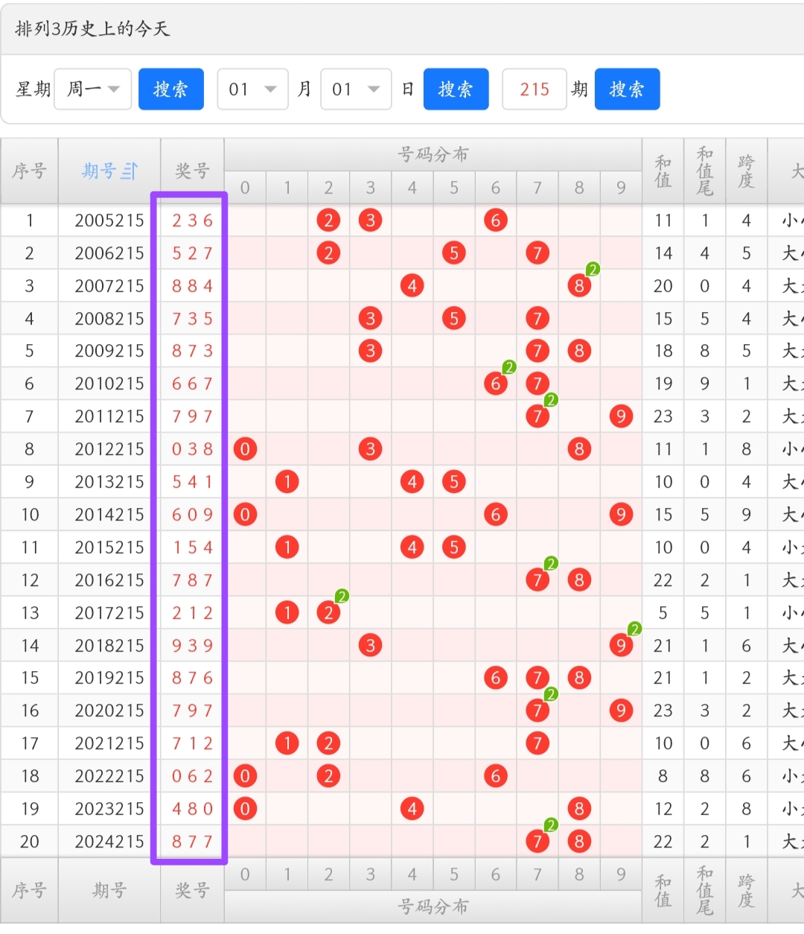This screenshot has width=804, height=934.
Task: Open the month dropdown before 月
Action: tap(252, 89)
